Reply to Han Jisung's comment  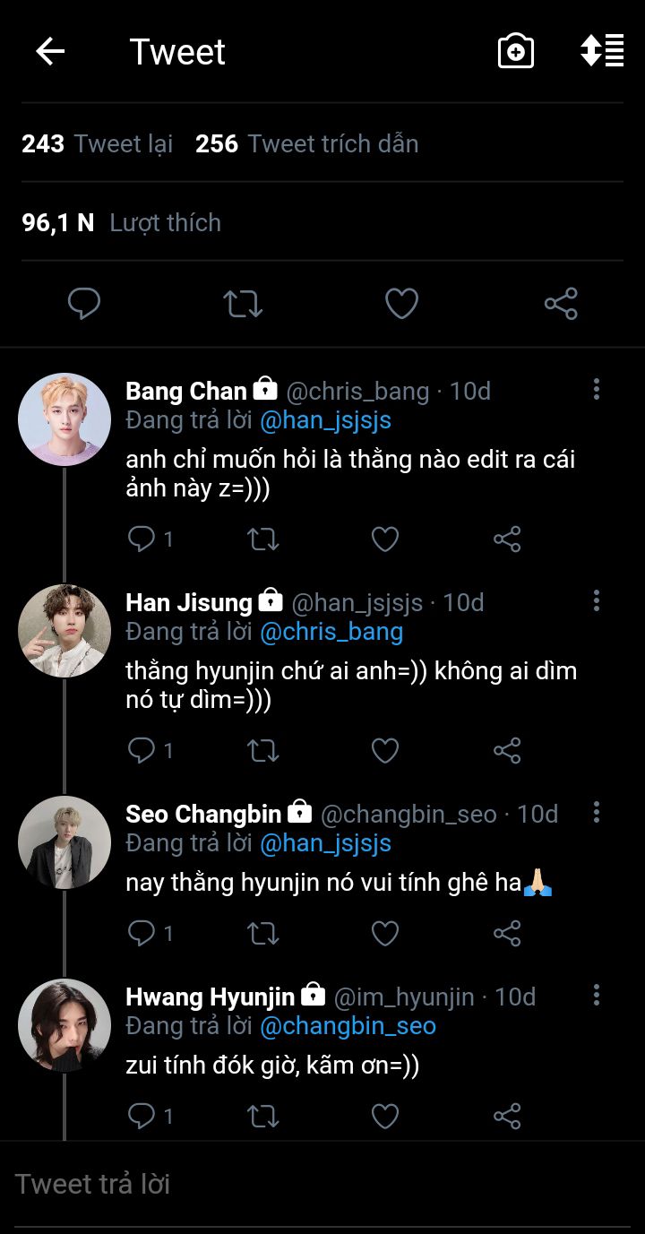(x=142, y=750)
